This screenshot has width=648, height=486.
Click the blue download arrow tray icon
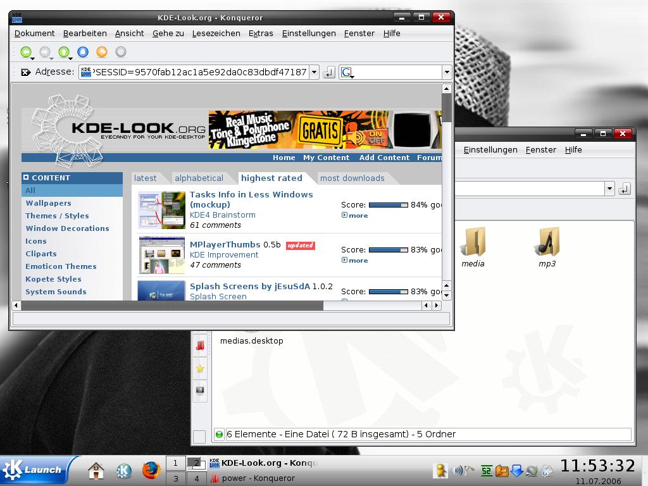[x=516, y=471]
